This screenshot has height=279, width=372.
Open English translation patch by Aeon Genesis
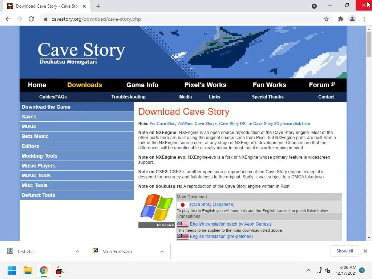(231, 224)
